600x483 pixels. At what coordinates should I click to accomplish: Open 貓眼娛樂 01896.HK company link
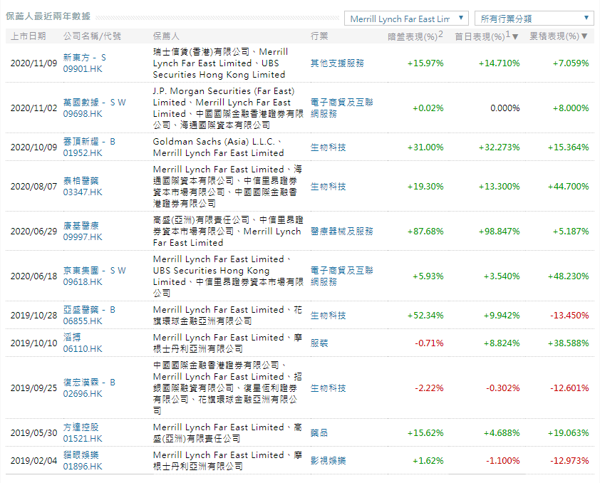[x=83, y=460]
